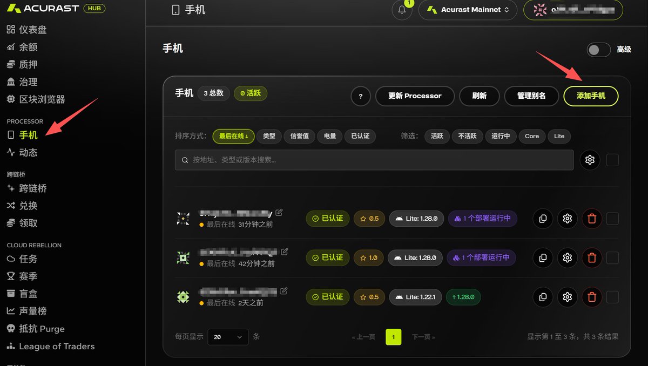Copy address of phone last online 42分钟之前
The width and height of the screenshot is (648, 366).
point(543,258)
